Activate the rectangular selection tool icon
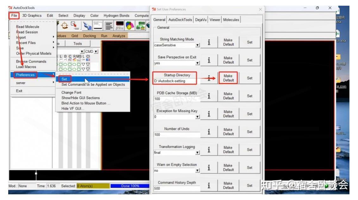This screenshot has width=358, height=200. click(x=74, y=25)
